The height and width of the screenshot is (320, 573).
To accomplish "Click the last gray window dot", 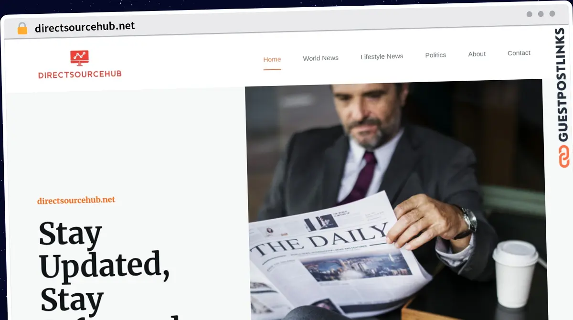I will 552,14.
